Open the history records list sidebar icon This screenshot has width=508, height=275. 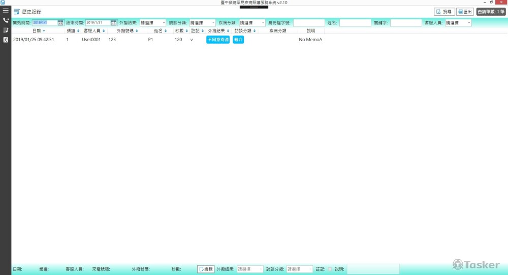[x=6, y=30]
